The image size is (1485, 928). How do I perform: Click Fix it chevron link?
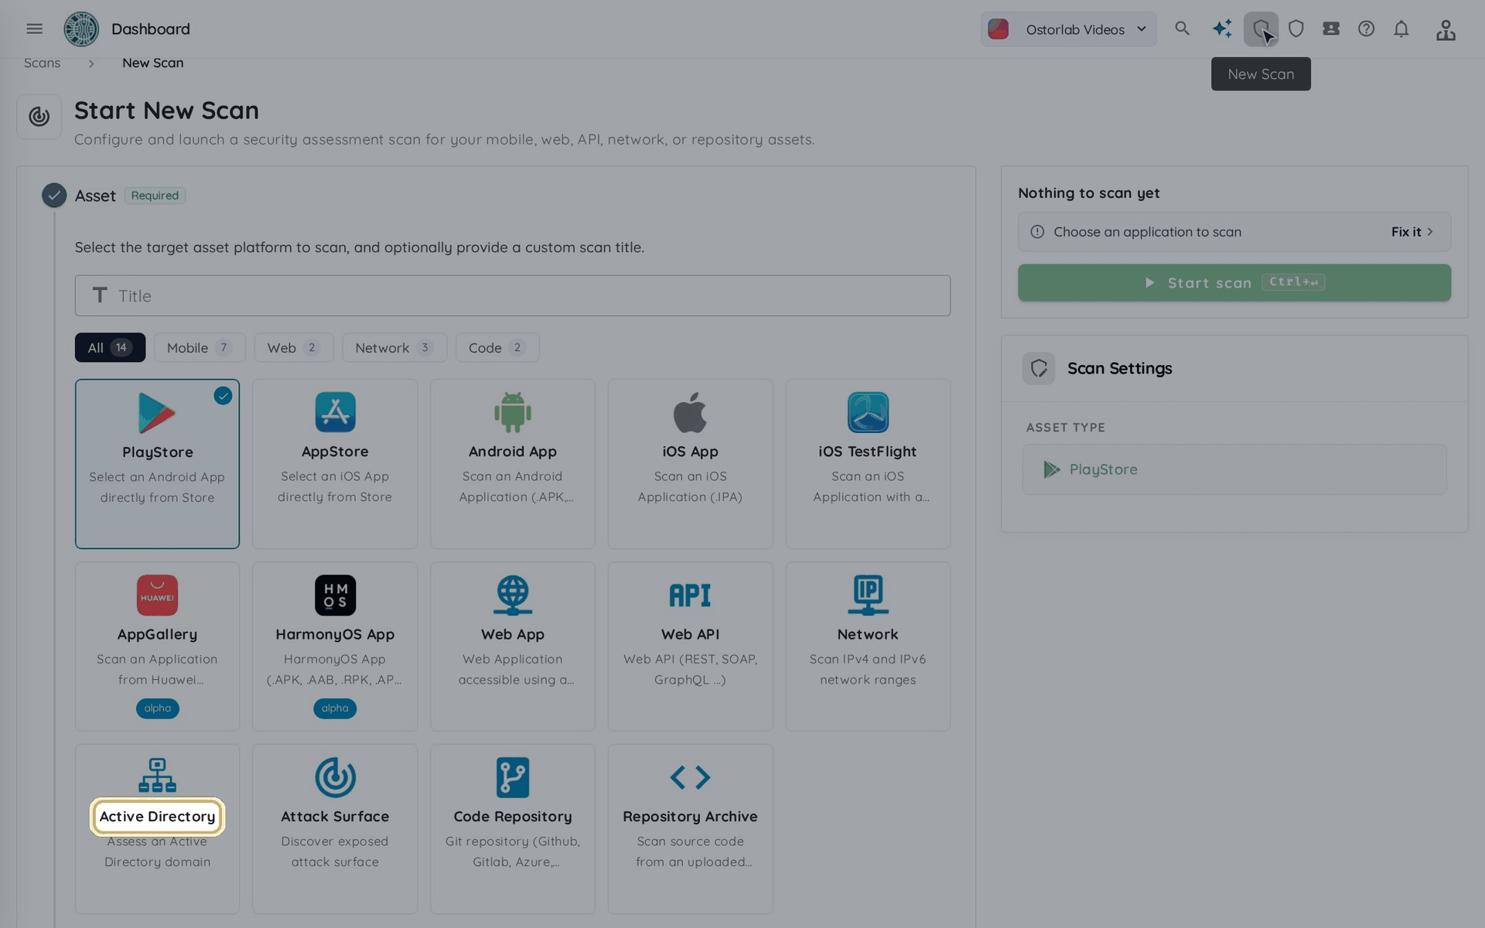[1412, 232]
